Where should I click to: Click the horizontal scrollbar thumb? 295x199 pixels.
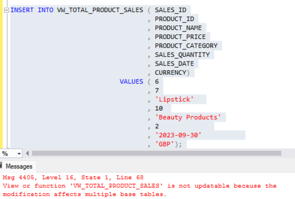(x=156, y=153)
